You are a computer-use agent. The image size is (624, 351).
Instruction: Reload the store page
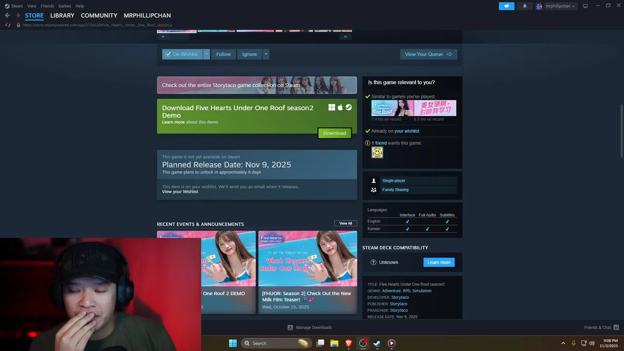pyautogui.click(x=7, y=25)
